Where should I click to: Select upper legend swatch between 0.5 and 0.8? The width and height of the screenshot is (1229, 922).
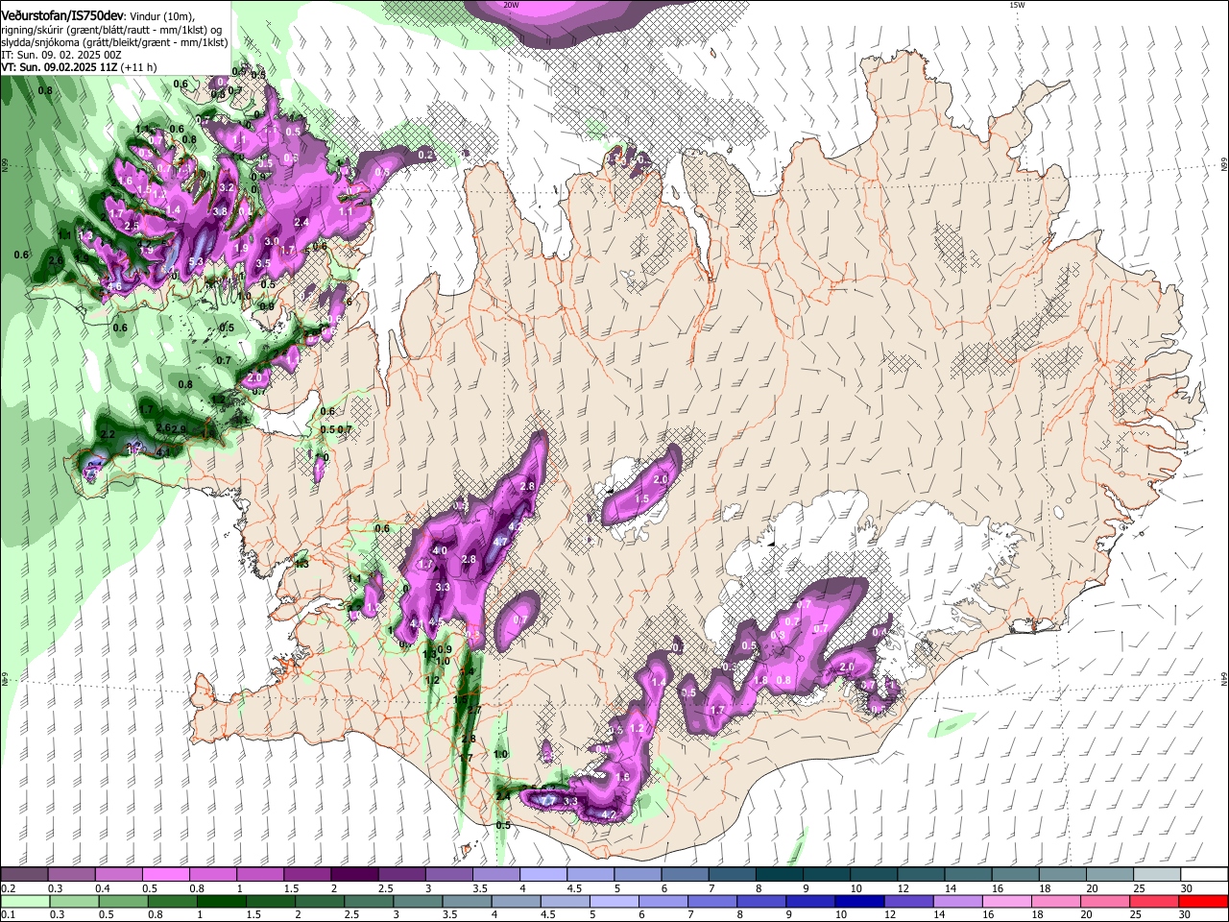(x=165, y=875)
